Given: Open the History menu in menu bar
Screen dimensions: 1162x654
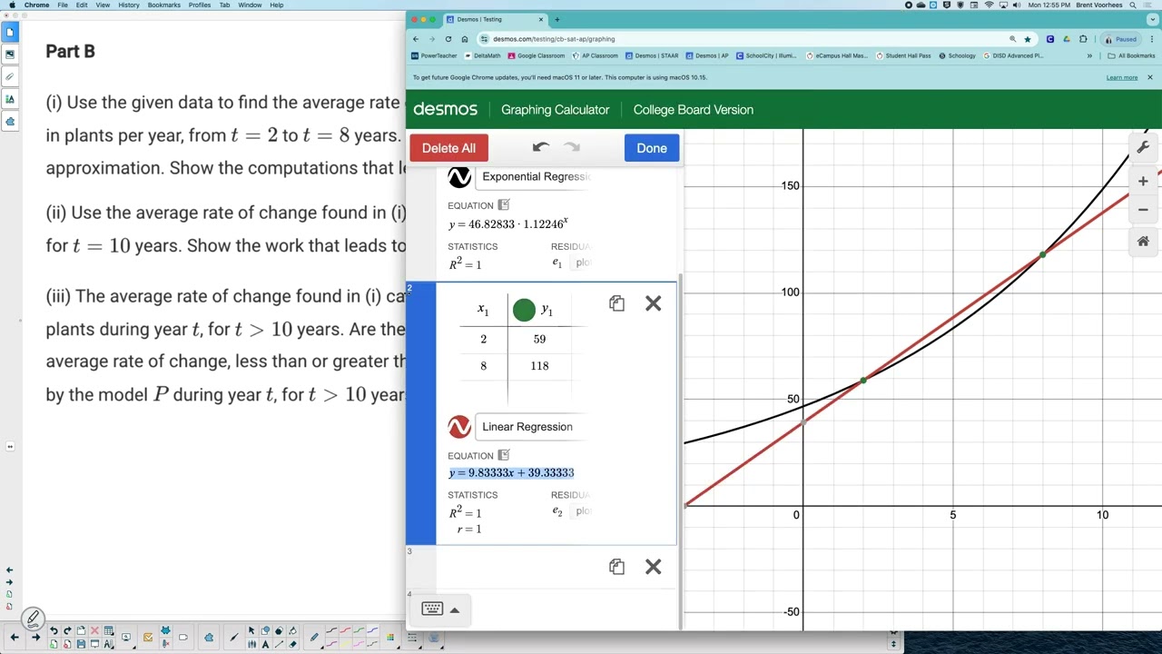Looking at the screenshot, I should click(129, 5).
